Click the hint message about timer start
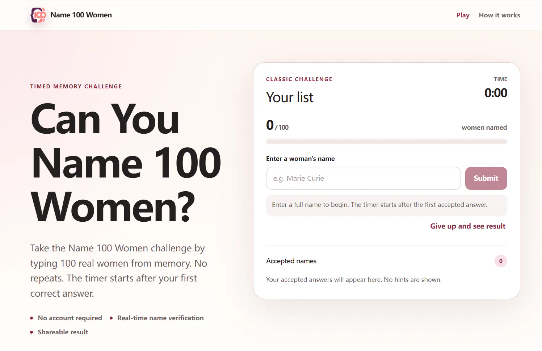542x351 pixels. [386, 205]
